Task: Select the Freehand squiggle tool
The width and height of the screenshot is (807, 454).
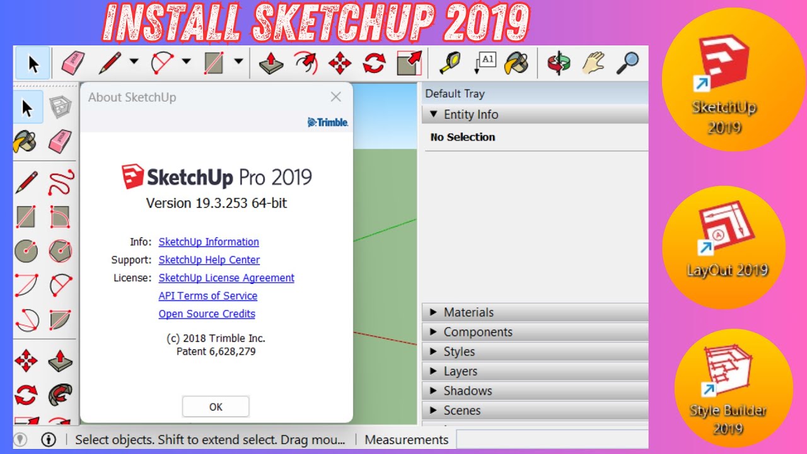Action: point(61,182)
